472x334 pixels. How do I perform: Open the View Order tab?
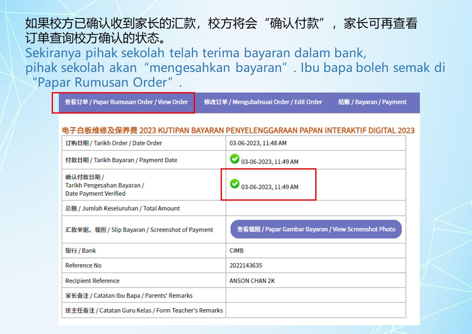click(126, 102)
